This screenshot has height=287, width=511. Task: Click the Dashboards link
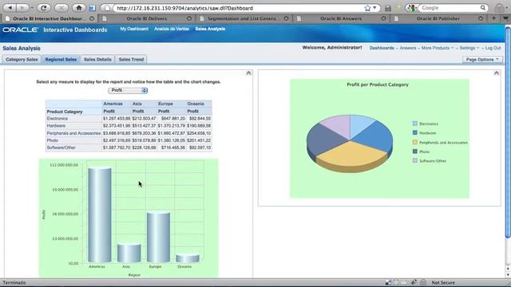point(382,48)
